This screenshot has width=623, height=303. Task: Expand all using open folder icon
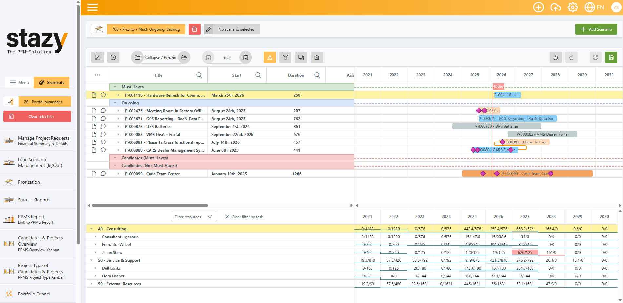click(x=184, y=57)
